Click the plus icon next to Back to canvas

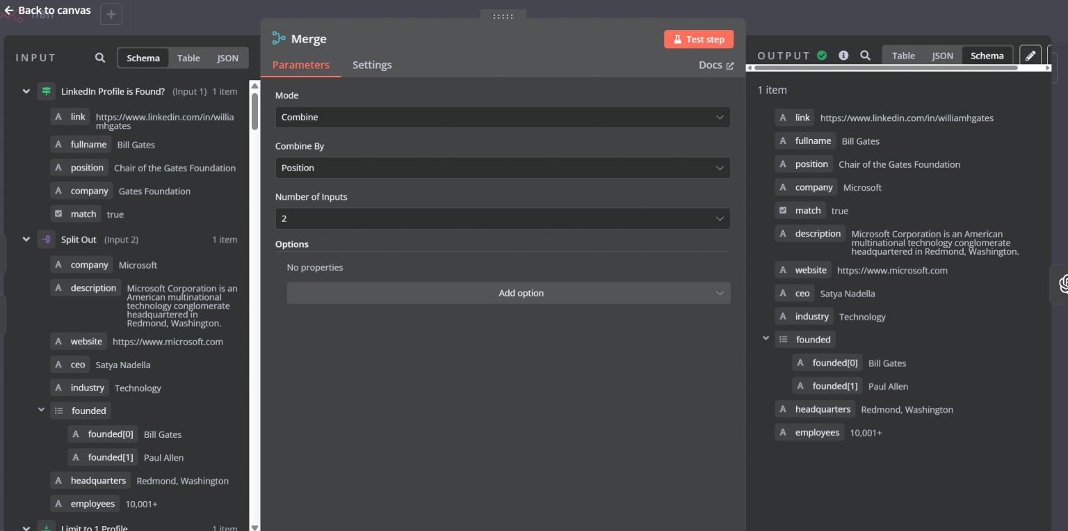click(x=111, y=14)
